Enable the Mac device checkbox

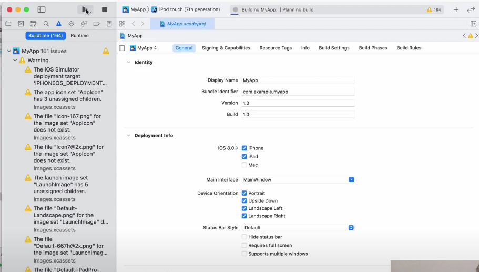coord(244,165)
